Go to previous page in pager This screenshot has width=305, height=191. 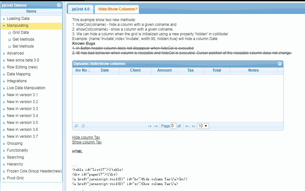click(x=155, y=126)
